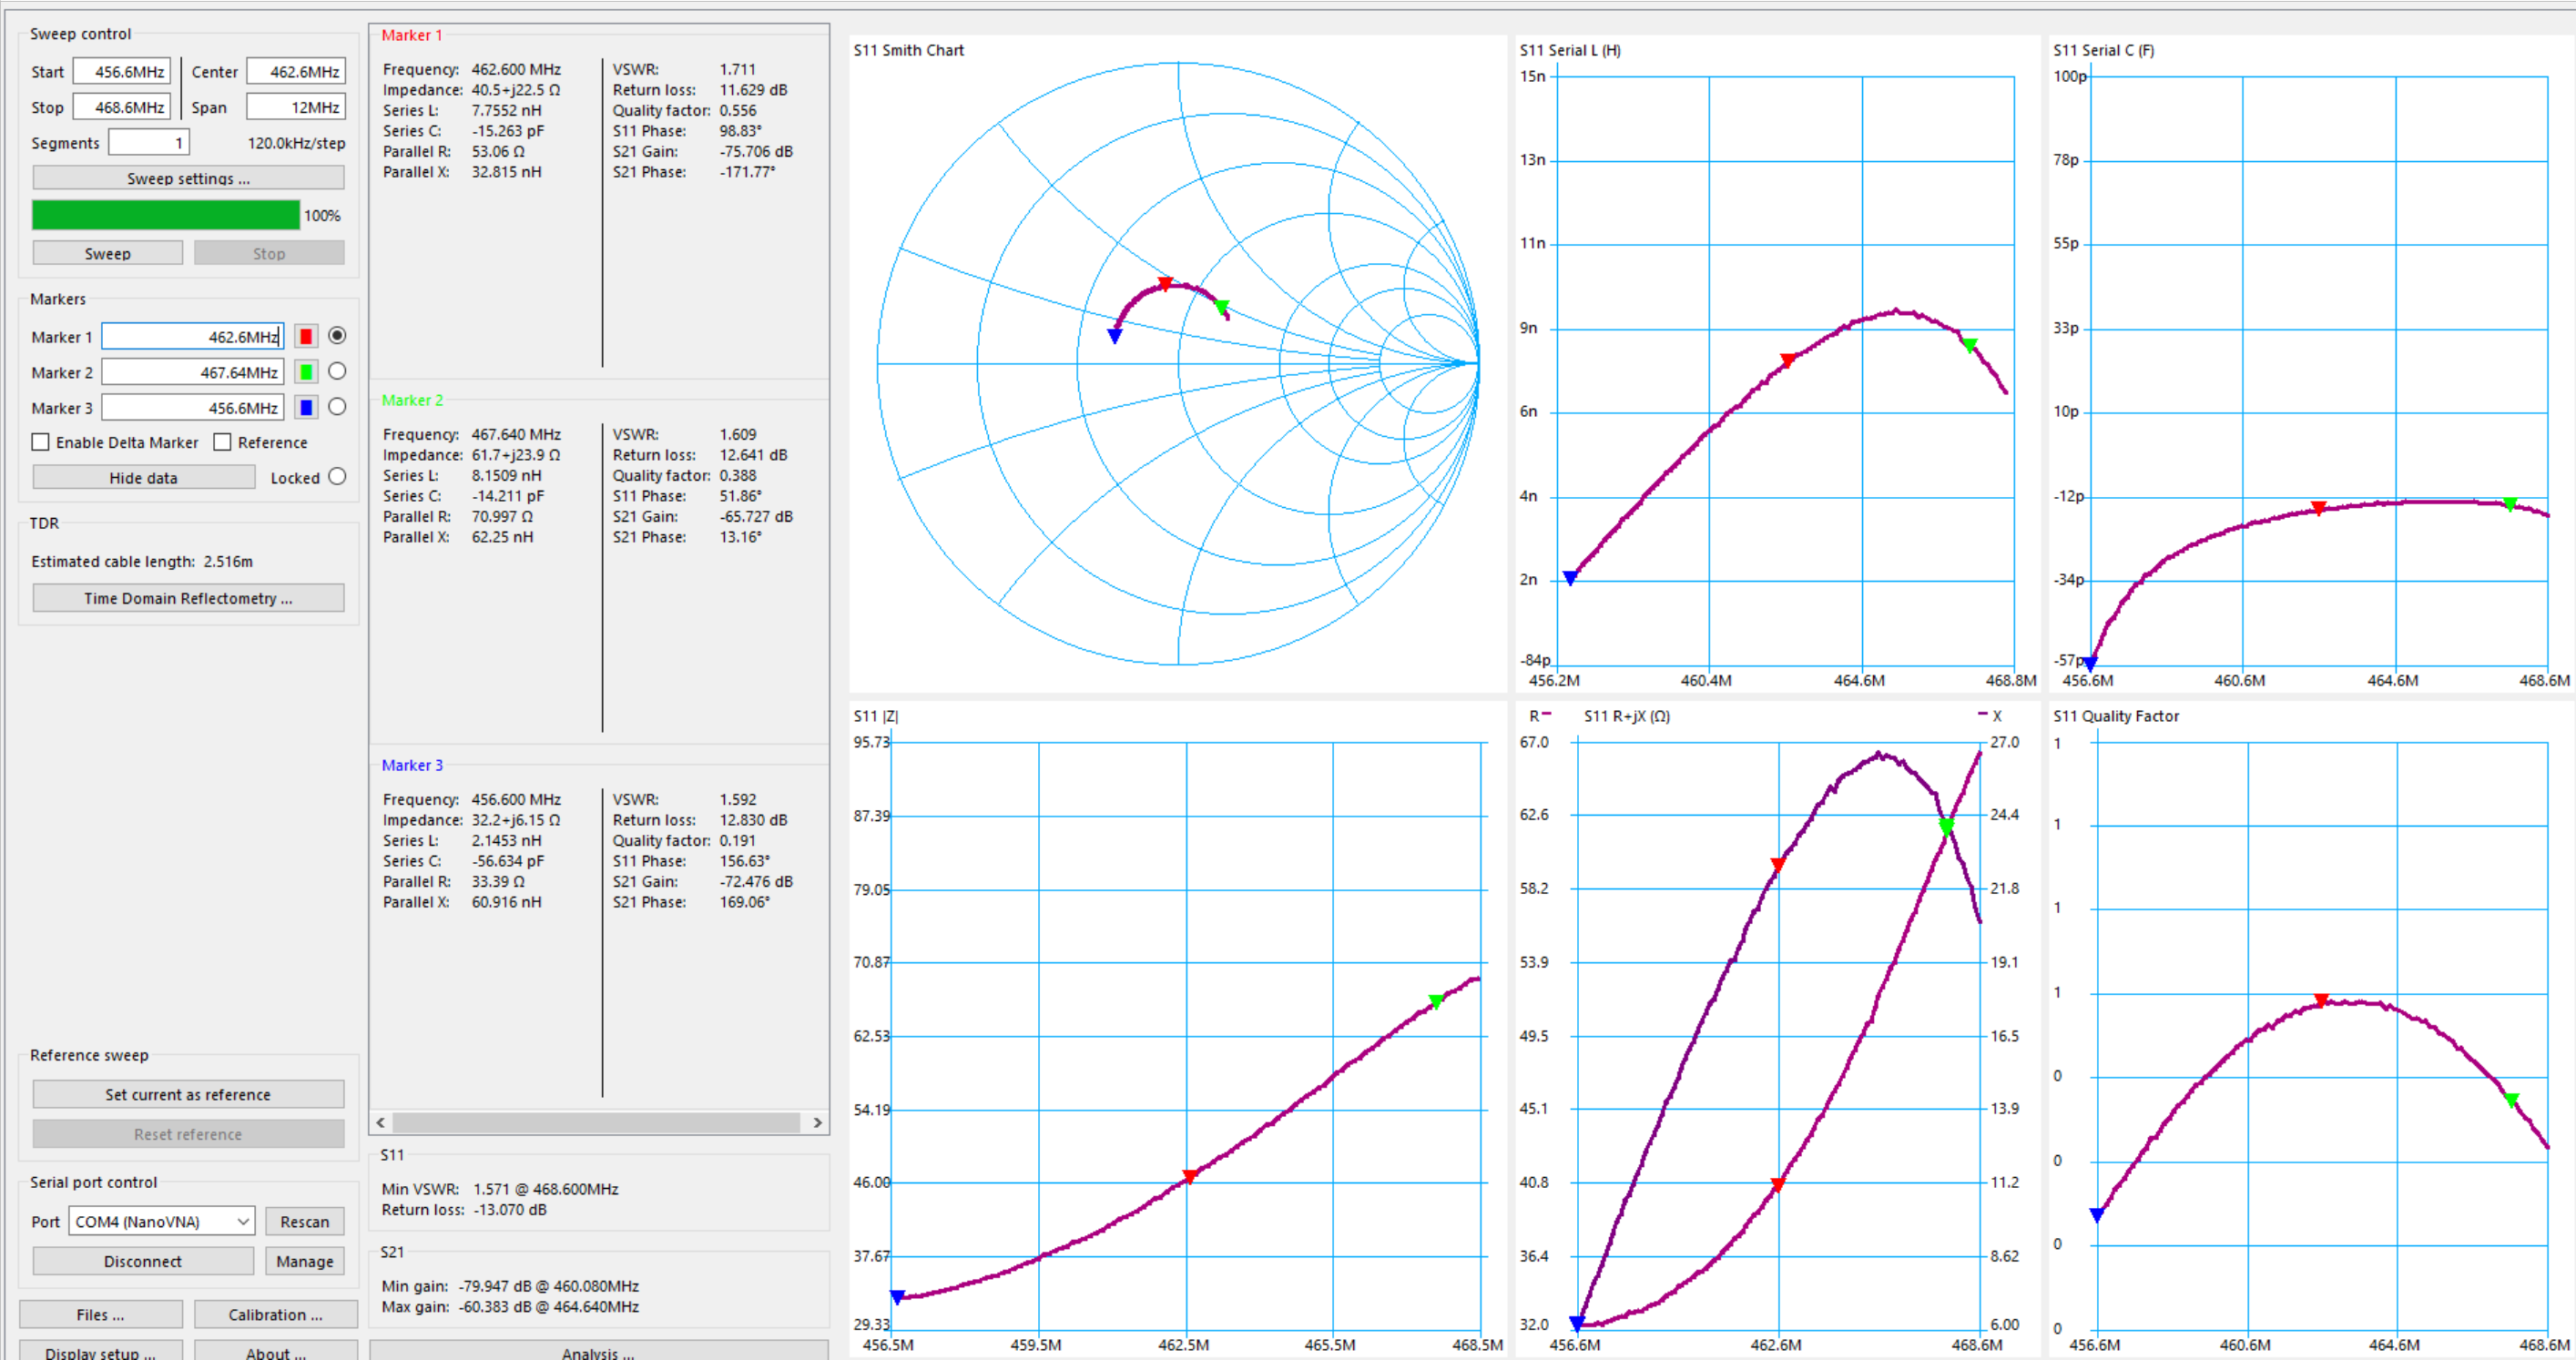Click the marker panel horizontal scrollbar
This screenshot has width=2576, height=1360.
point(597,1123)
